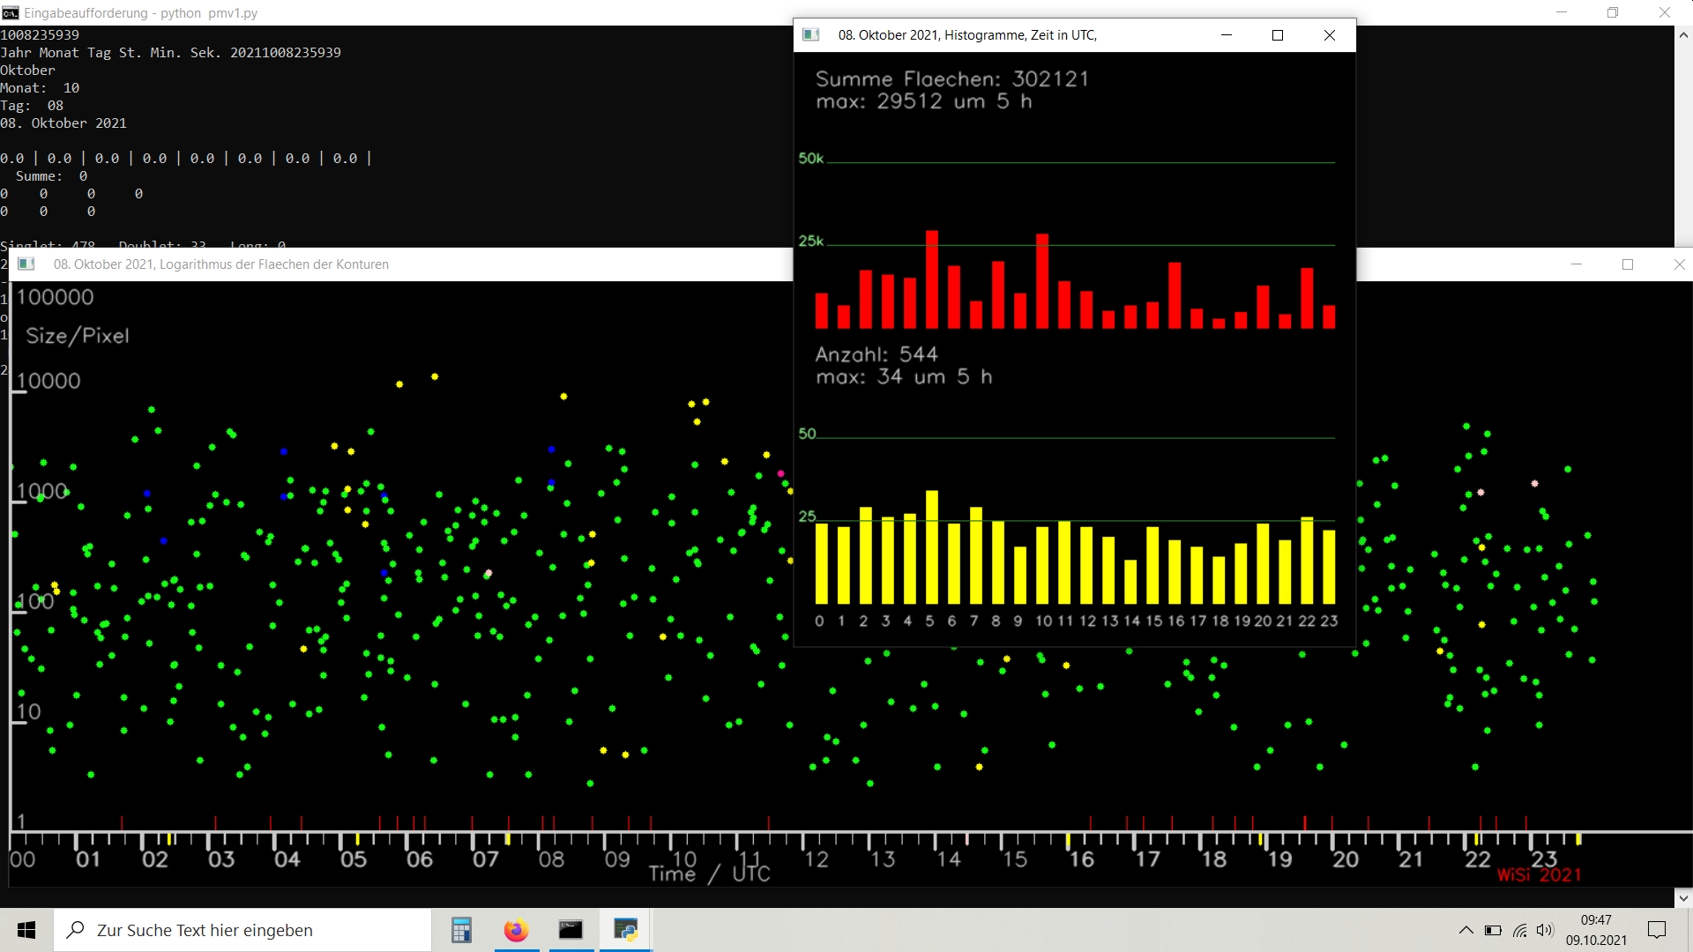Image resolution: width=1693 pixels, height=952 pixels.
Task: Minimize the Histogramme window
Action: pos(1226,35)
